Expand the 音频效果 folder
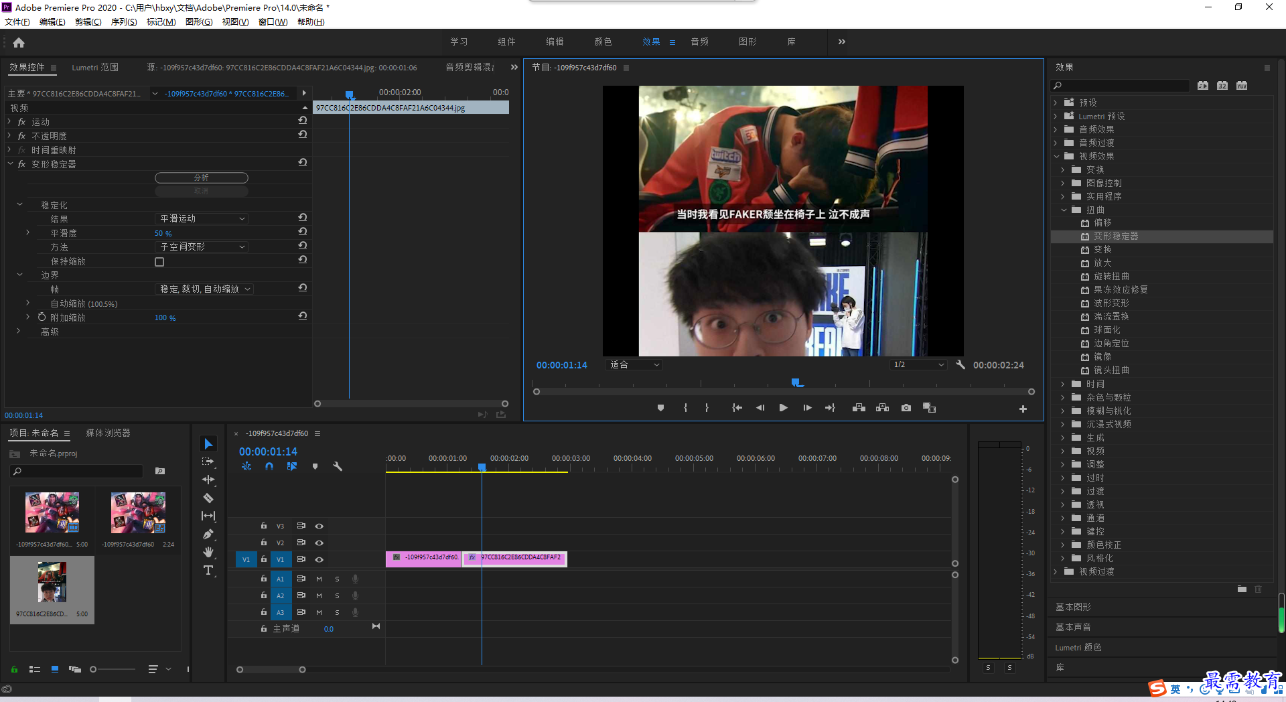The width and height of the screenshot is (1286, 702). click(x=1056, y=129)
